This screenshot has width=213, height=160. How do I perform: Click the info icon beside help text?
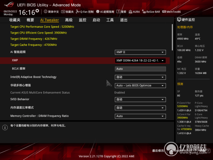pos(5,128)
